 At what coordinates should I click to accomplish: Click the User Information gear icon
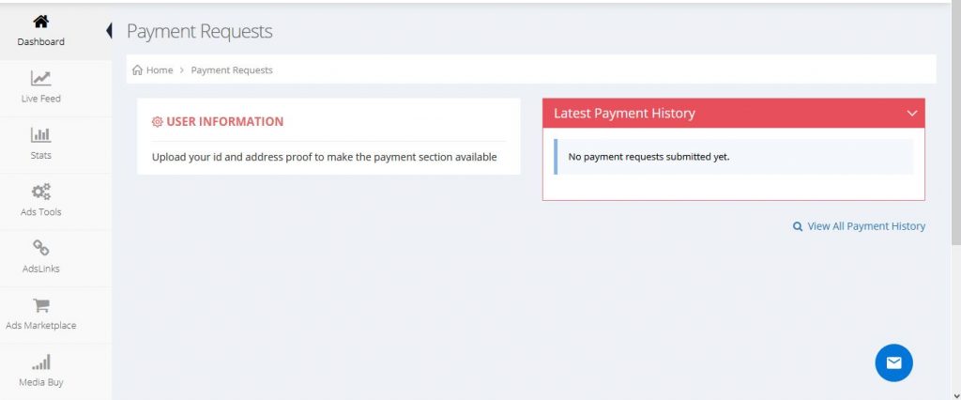(x=158, y=122)
